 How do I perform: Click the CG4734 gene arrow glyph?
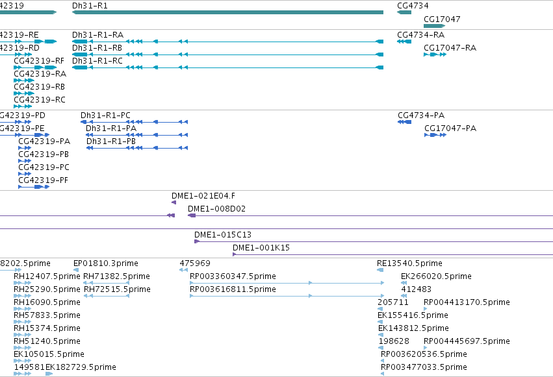404,12
